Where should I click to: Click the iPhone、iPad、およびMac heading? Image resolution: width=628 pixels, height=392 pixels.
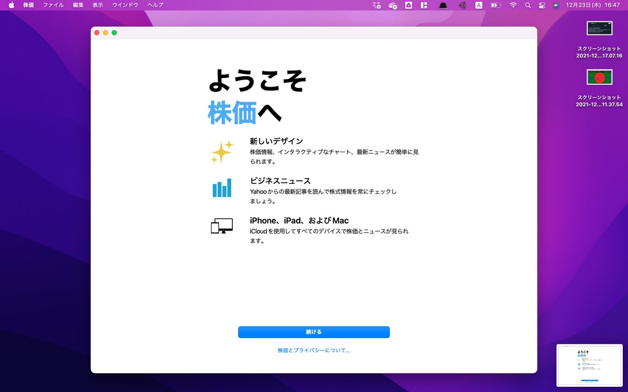click(299, 221)
